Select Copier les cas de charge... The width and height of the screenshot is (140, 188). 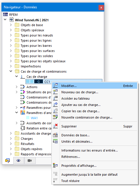pos(94,111)
